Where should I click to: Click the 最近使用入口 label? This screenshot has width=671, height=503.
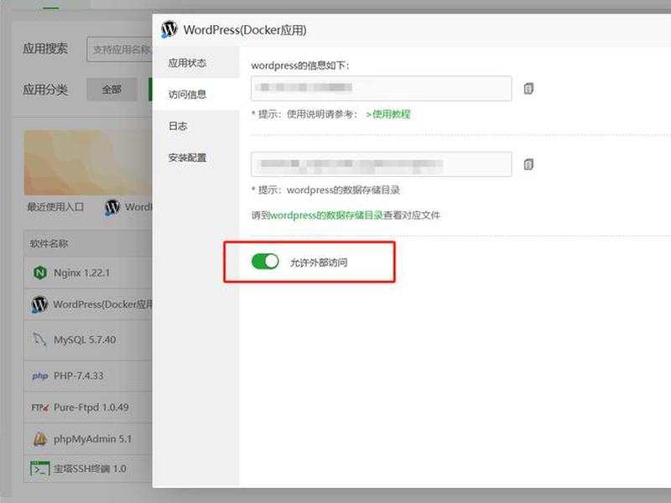pyautogui.click(x=55, y=207)
